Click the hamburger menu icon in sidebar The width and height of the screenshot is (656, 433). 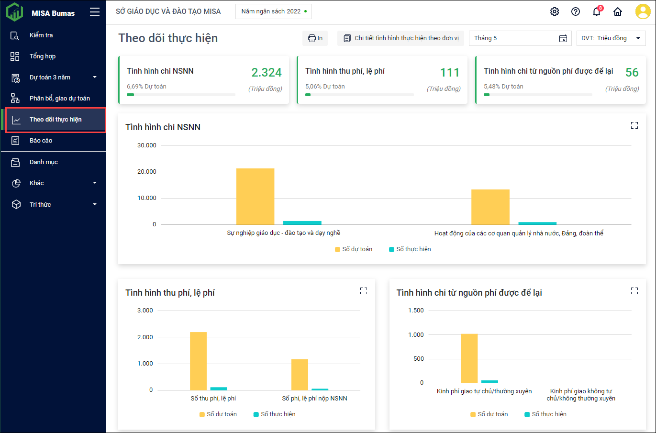tap(95, 12)
